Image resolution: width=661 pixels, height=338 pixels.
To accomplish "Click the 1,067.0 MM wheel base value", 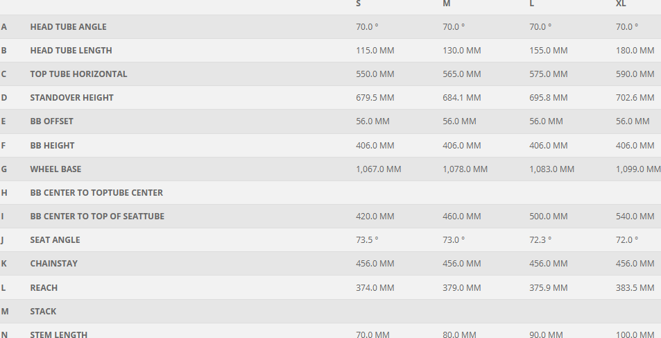I will (378, 169).
